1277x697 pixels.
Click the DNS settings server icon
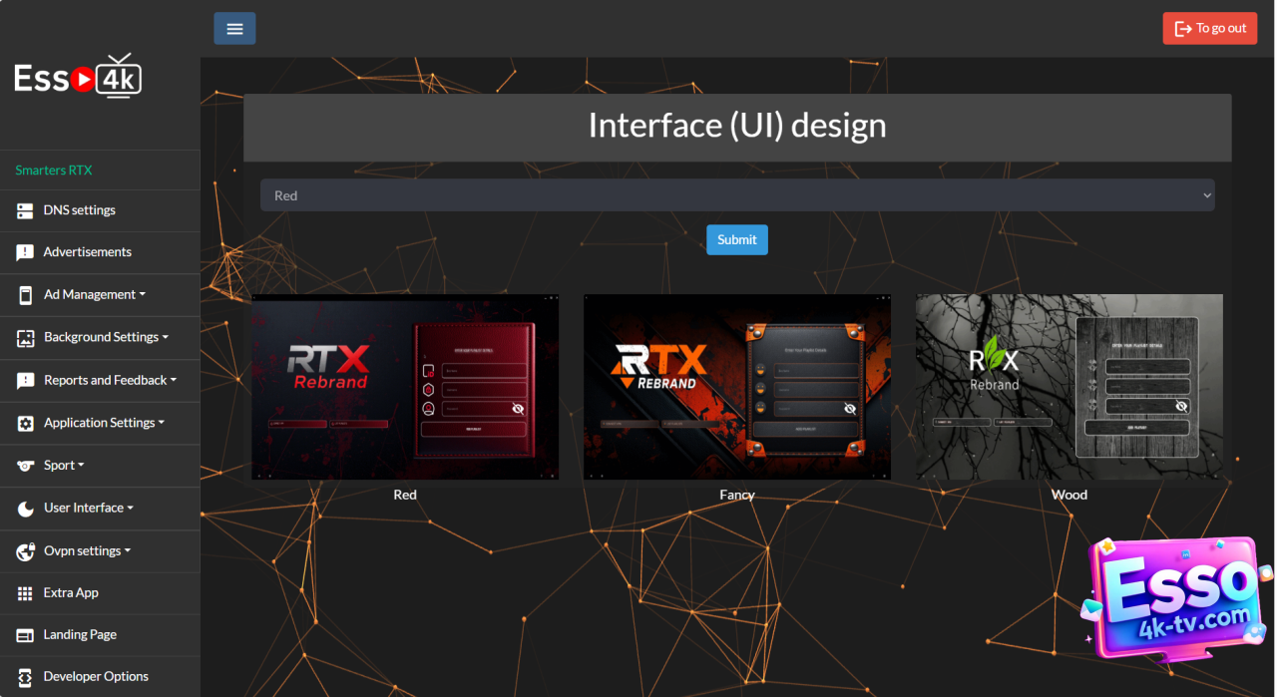pyautogui.click(x=25, y=210)
